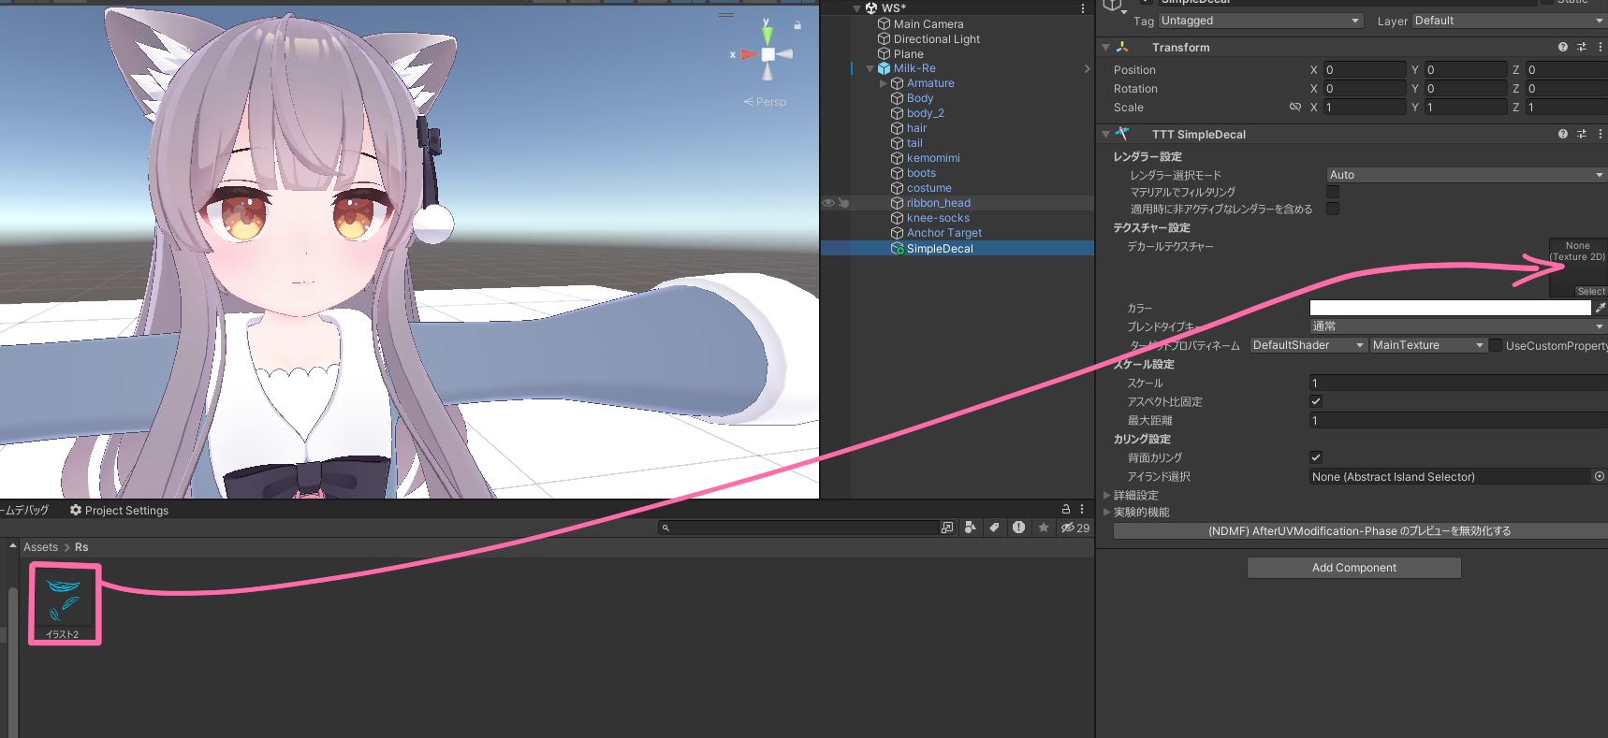Click the Add Component button
The height and width of the screenshot is (738, 1608).
pos(1353,568)
